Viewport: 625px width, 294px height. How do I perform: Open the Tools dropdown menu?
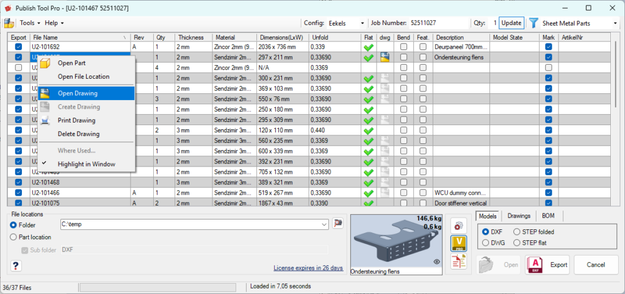(30, 23)
